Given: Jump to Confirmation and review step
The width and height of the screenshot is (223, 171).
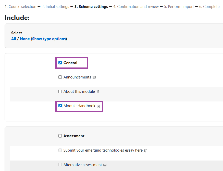Looking at the screenshot, I should (x=136, y=6).
